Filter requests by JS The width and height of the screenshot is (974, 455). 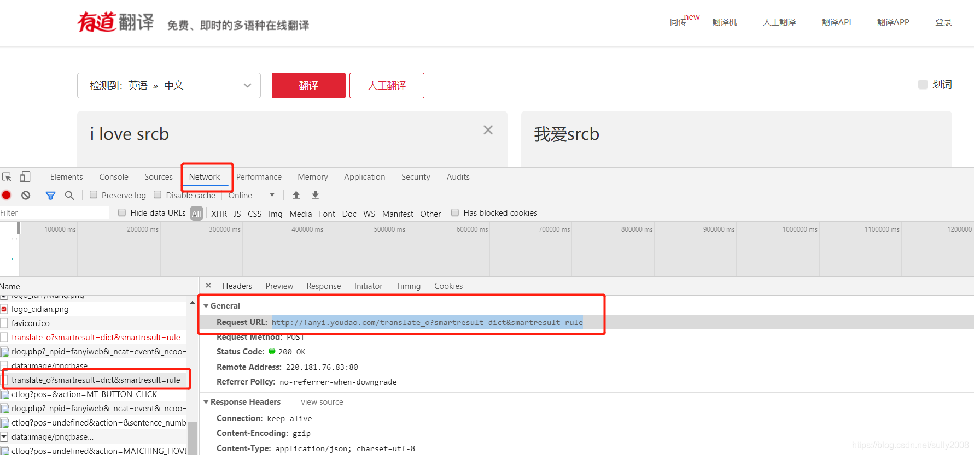click(237, 214)
